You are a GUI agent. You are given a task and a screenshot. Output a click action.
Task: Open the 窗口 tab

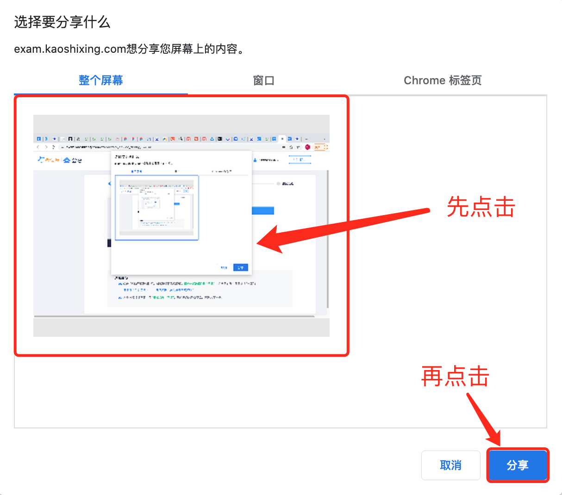click(264, 80)
